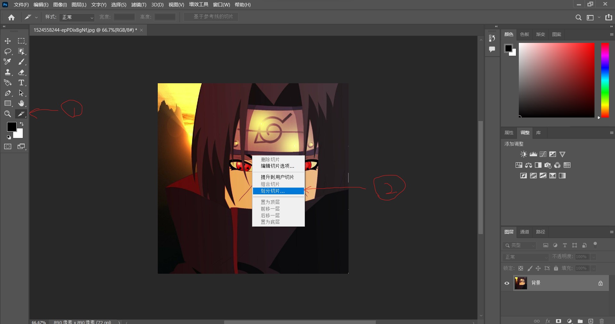The height and width of the screenshot is (324, 615).
Task: Add a layer mask
Action: (559, 321)
